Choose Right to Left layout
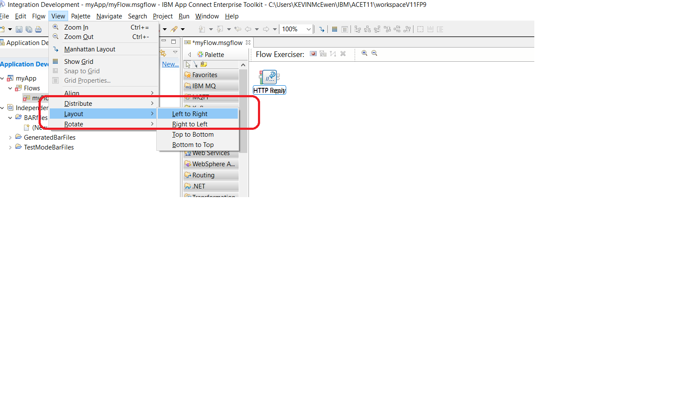Image resolution: width=695 pixels, height=413 pixels. pos(198,124)
